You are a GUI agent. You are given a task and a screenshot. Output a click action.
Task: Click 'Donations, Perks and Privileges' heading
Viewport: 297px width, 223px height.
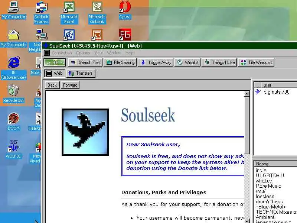(164, 192)
